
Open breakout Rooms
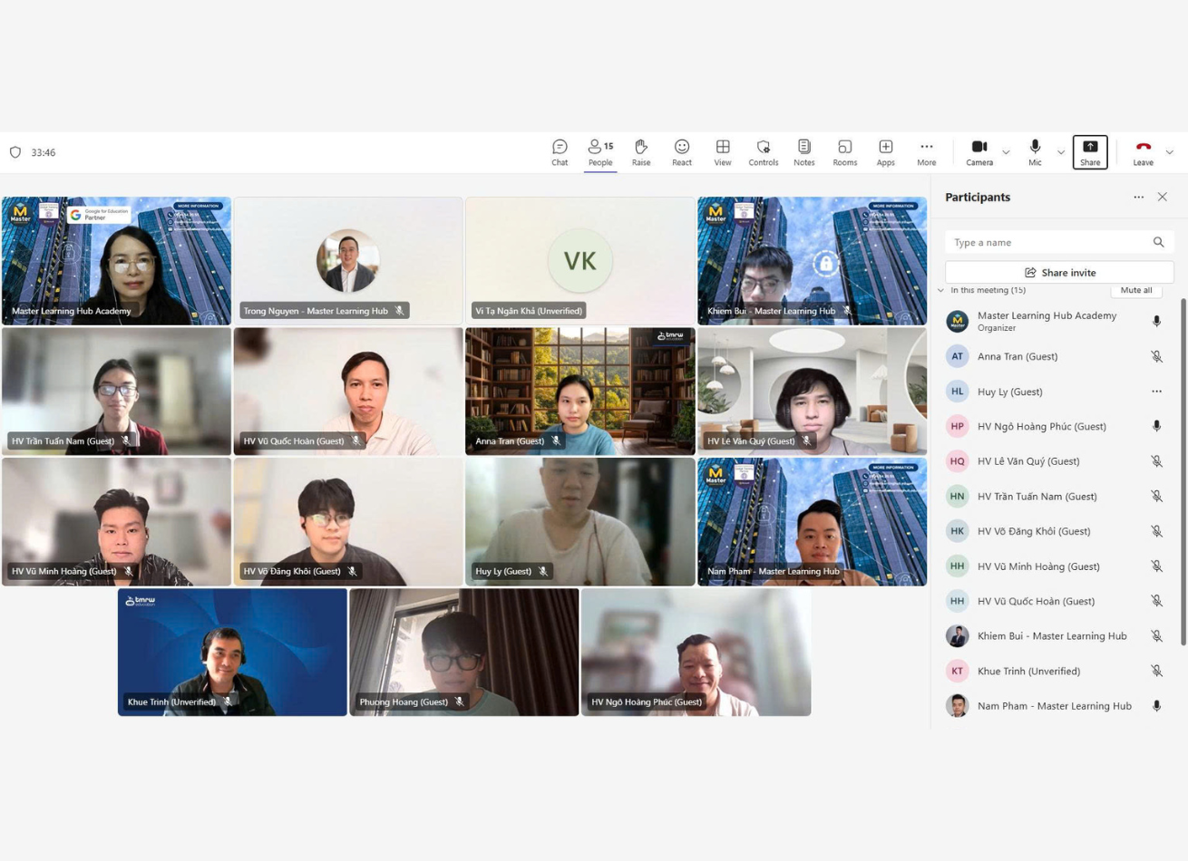pyautogui.click(x=844, y=152)
